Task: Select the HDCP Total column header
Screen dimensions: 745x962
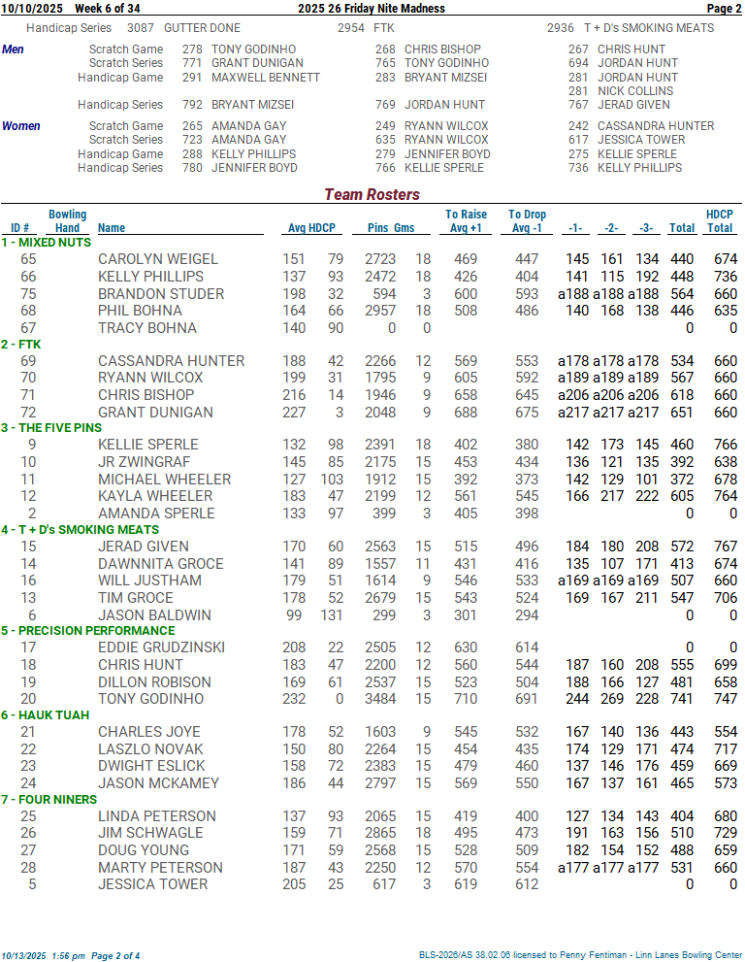Action: pos(719,221)
